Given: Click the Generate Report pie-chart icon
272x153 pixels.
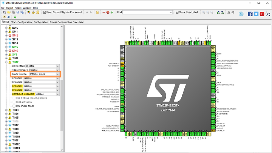Looking at the screenshot, I should [x=29, y=12].
